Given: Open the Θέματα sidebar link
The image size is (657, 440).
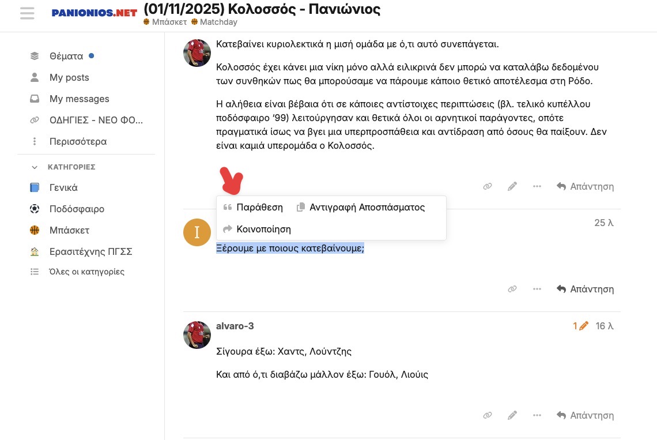Looking at the screenshot, I should click(66, 56).
